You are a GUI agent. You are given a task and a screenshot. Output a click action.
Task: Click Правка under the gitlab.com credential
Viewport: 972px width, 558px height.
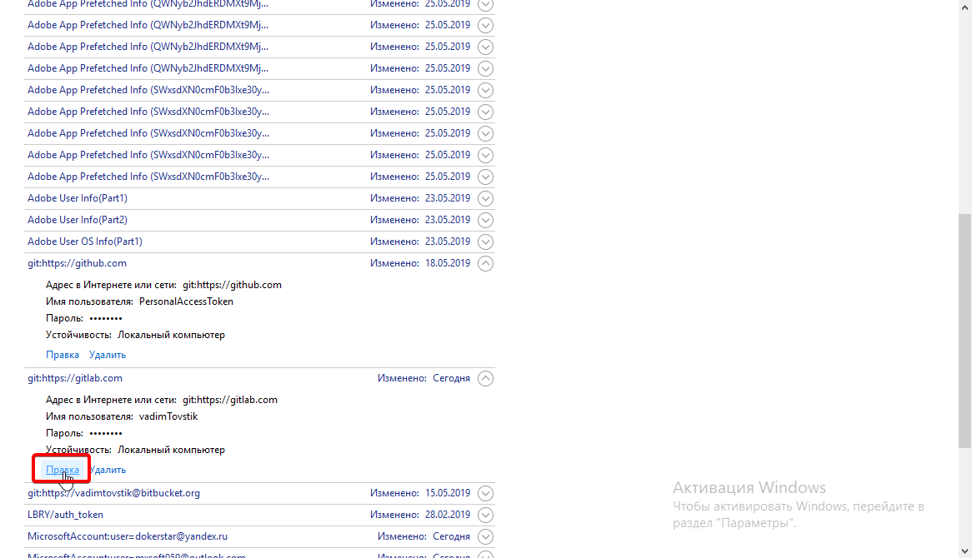click(63, 470)
